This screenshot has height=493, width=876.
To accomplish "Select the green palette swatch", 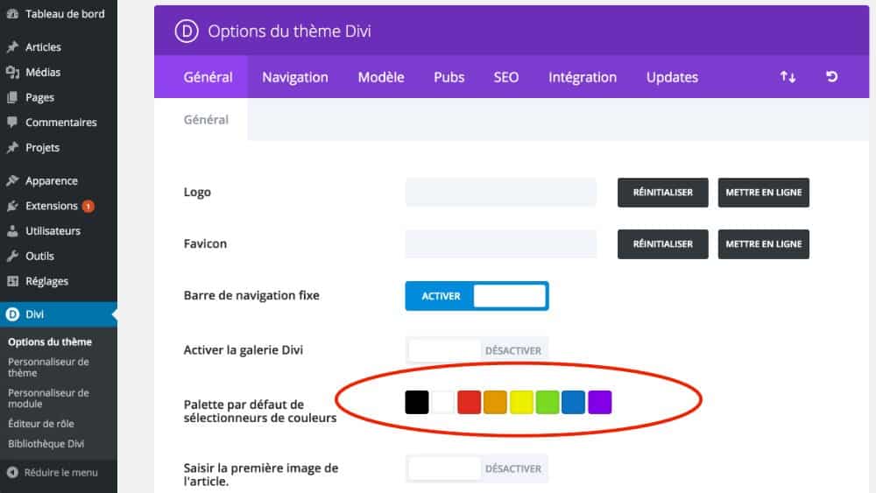I will coord(547,403).
